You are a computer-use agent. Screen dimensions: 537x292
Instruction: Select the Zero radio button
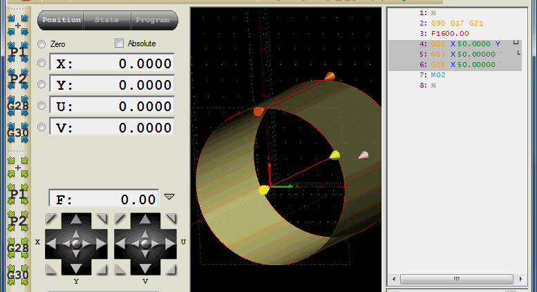tap(41, 44)
